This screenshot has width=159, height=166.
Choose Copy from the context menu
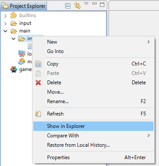pyautogui.click(x=93, y=64)
